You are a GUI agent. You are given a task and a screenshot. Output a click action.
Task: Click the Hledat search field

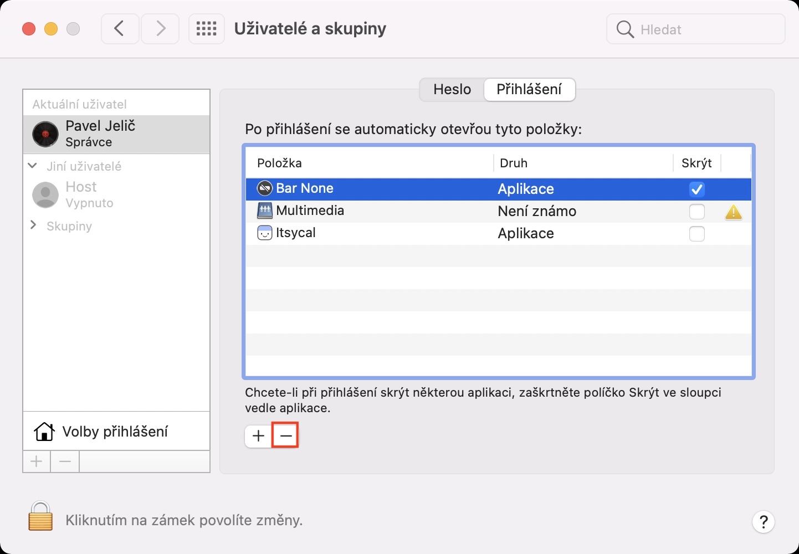[x=704, y=29]
